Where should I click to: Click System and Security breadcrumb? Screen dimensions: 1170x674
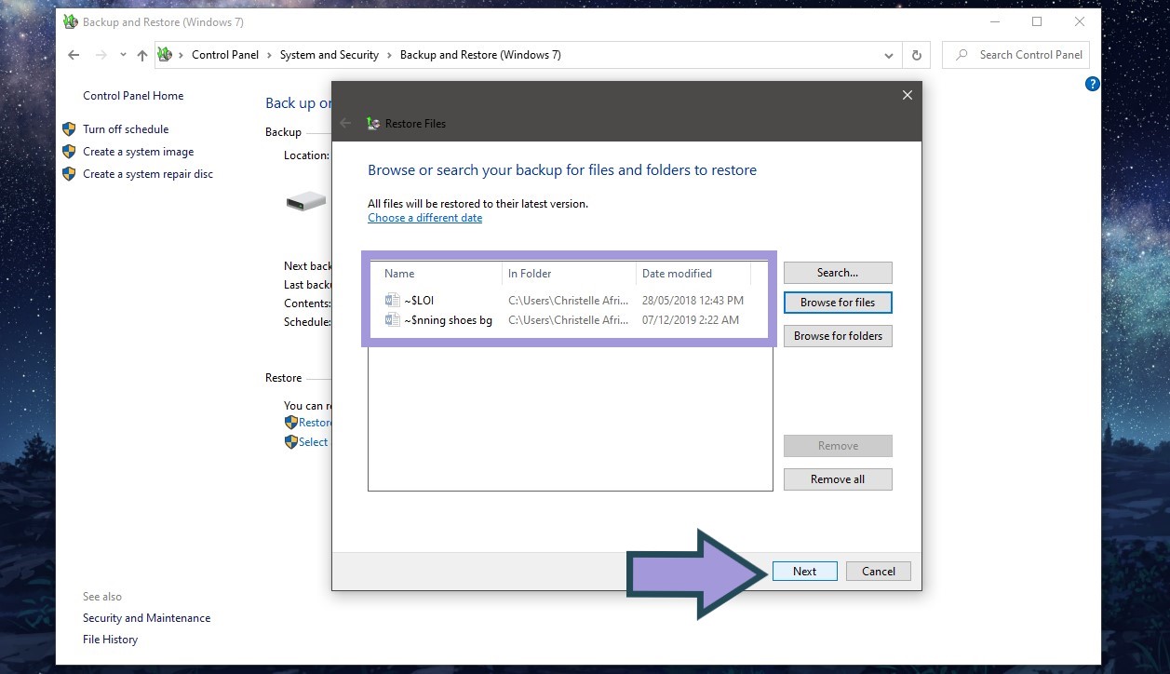[x=329, y=55]
